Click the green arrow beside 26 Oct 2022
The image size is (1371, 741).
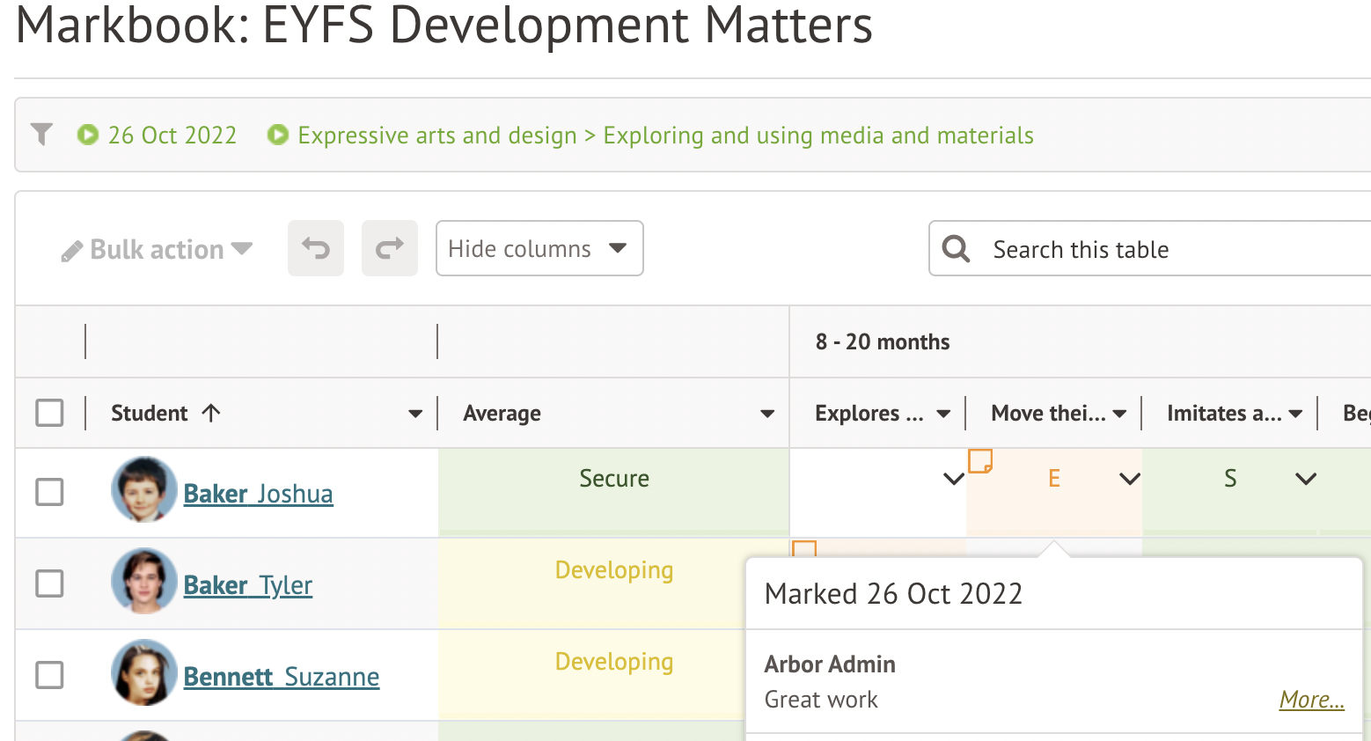88,135
